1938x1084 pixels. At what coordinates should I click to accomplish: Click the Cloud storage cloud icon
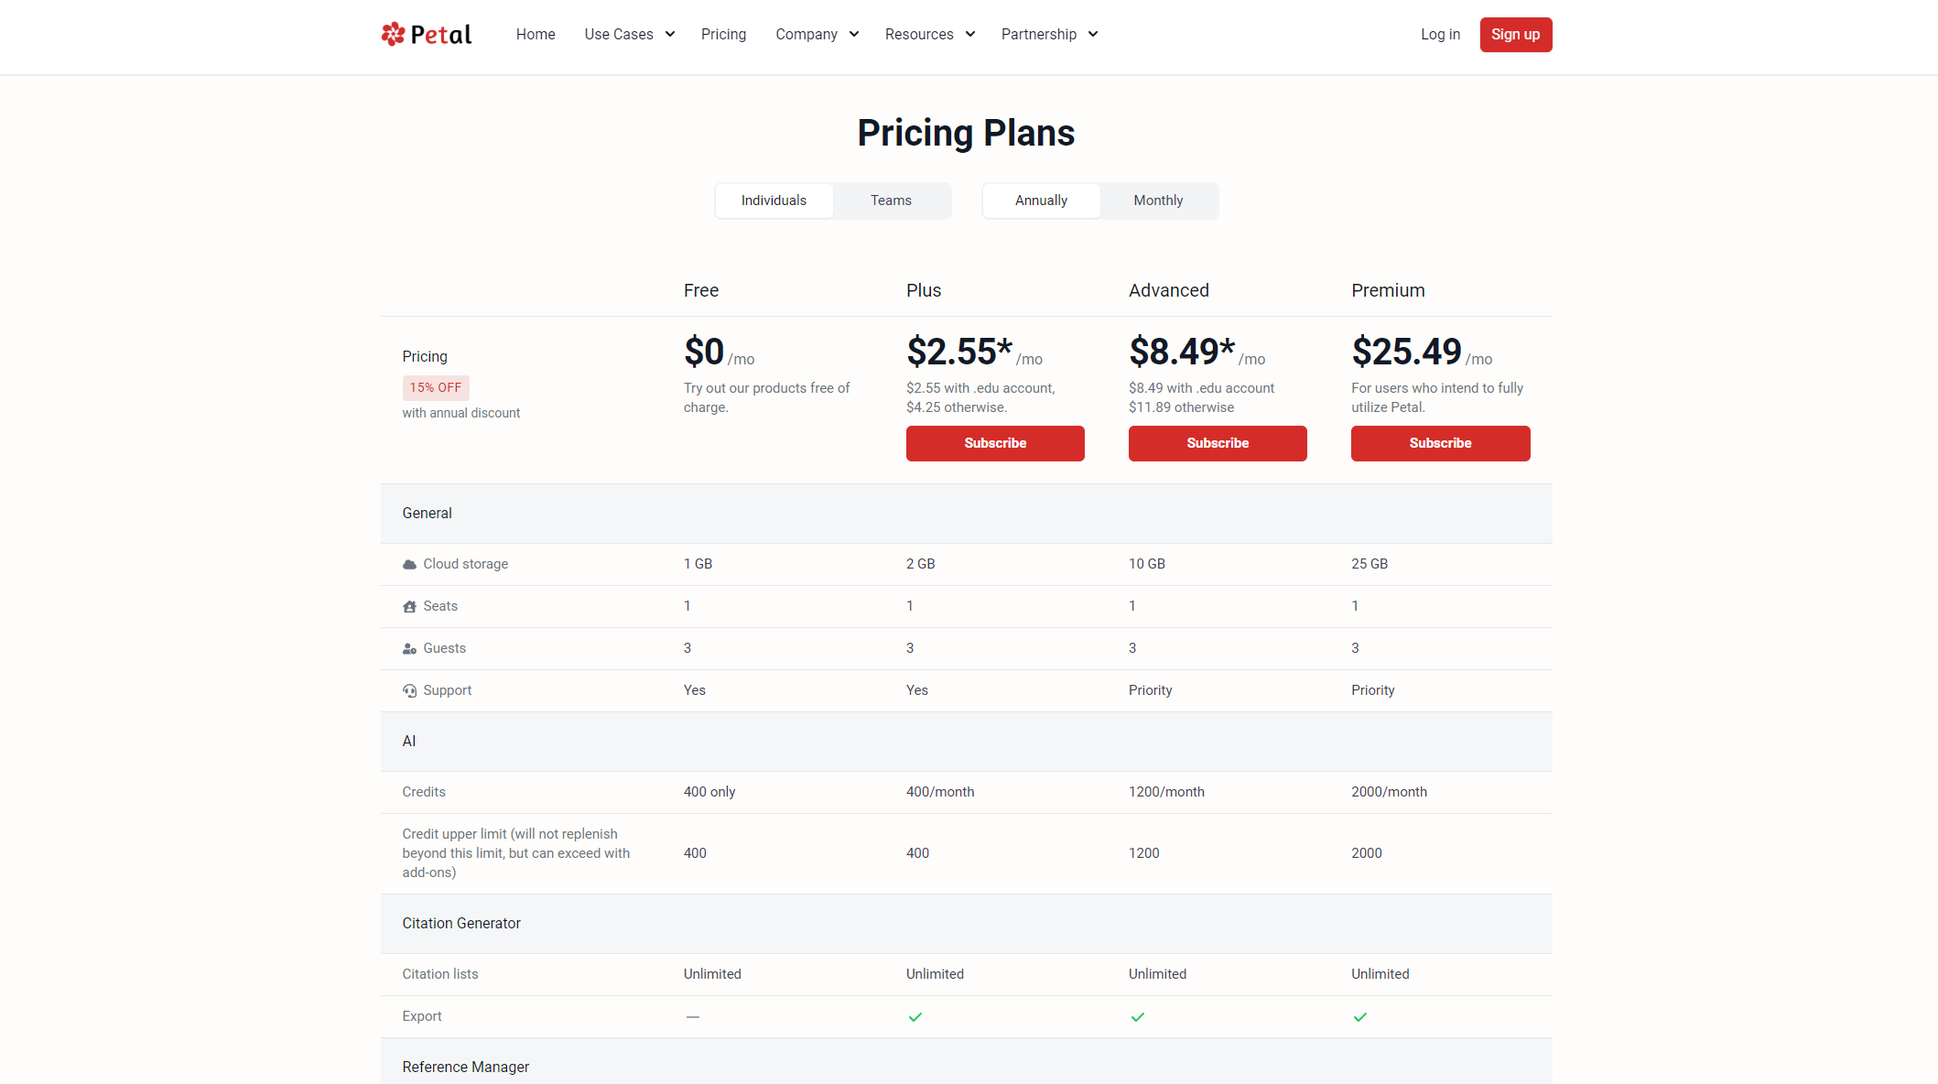point(409,565)
